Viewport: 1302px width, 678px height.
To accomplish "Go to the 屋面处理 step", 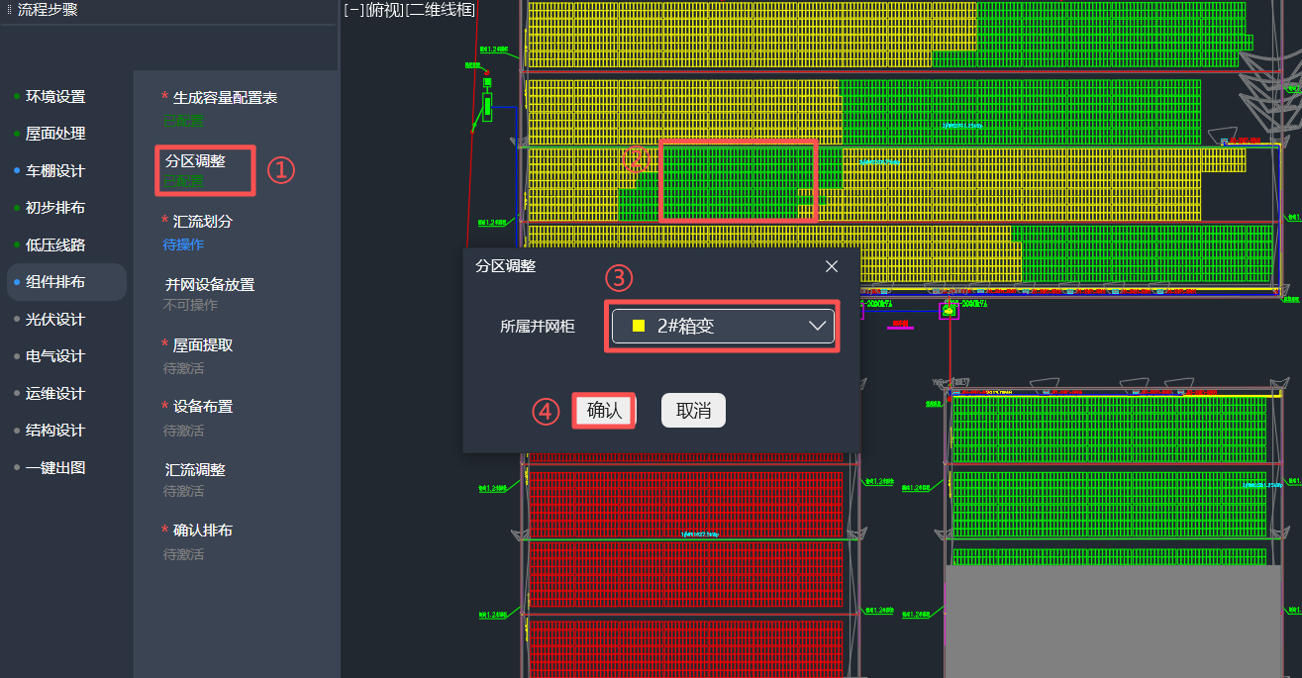I will point(55,134).
